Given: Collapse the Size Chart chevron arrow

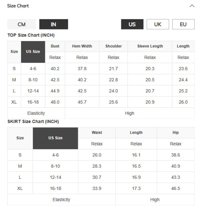Looking at the screenshot, I should (x=192, y=6).
